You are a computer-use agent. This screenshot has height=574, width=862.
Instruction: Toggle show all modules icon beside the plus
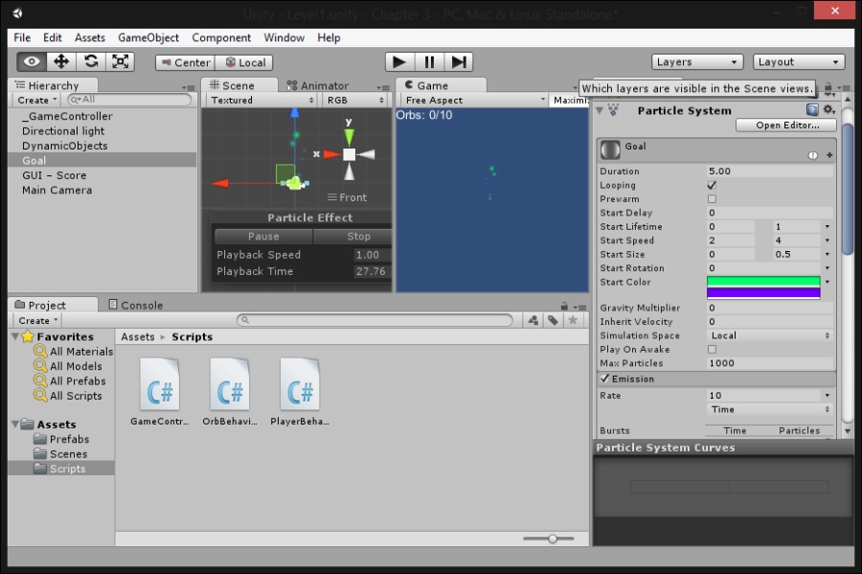(x=812, y=155)
